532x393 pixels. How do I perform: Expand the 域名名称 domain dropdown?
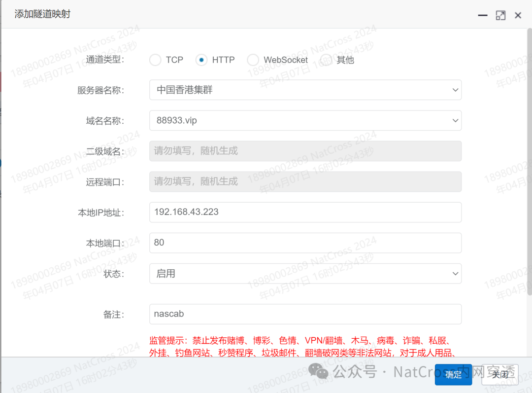coord(305,121)
